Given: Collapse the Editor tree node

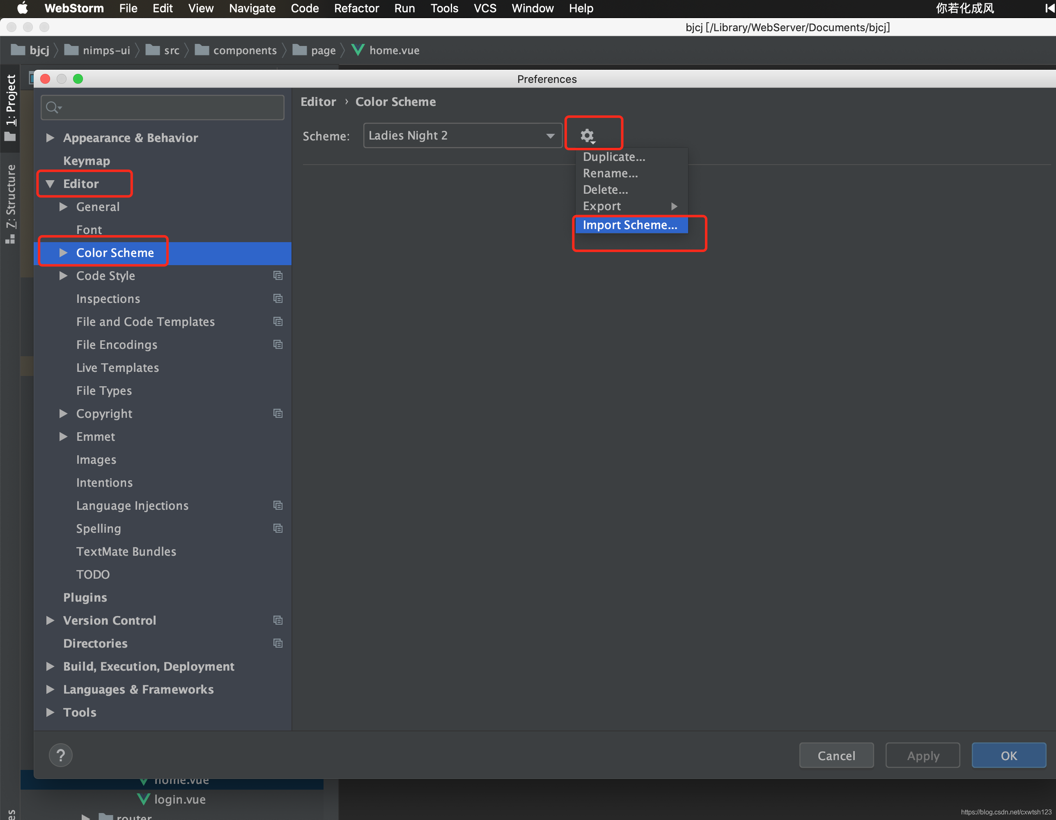Looking at the screenshot, I should (x=50, y=183).
